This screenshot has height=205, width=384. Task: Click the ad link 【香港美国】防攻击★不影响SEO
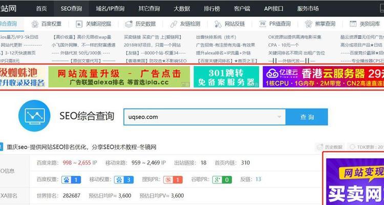[x=155, y=60]
